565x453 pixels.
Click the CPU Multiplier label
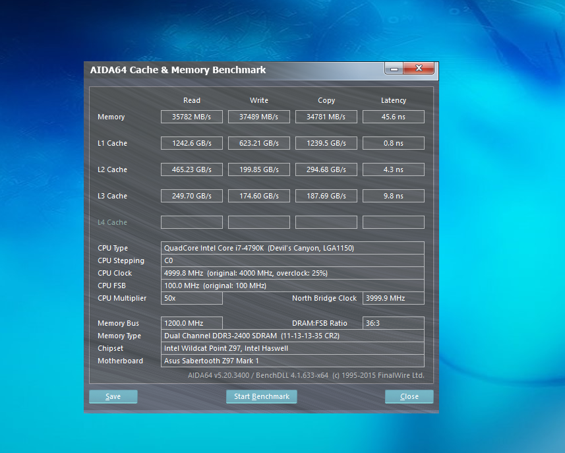tap(122, 298)
